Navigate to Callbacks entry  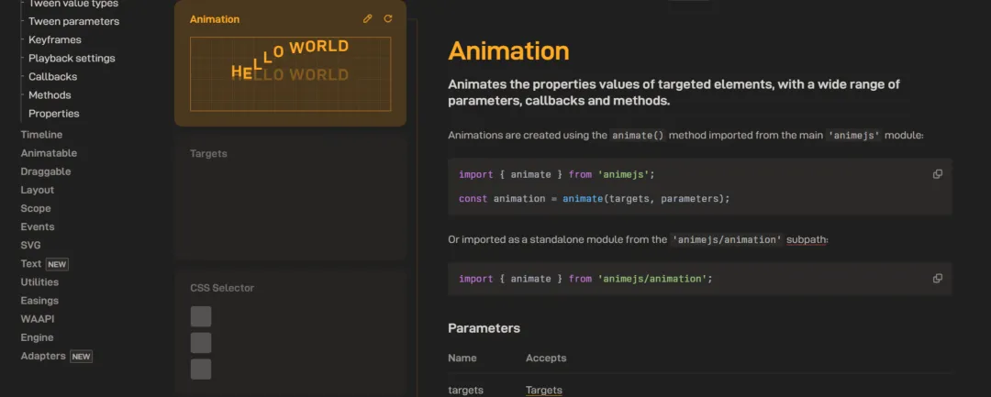[52, 76]
